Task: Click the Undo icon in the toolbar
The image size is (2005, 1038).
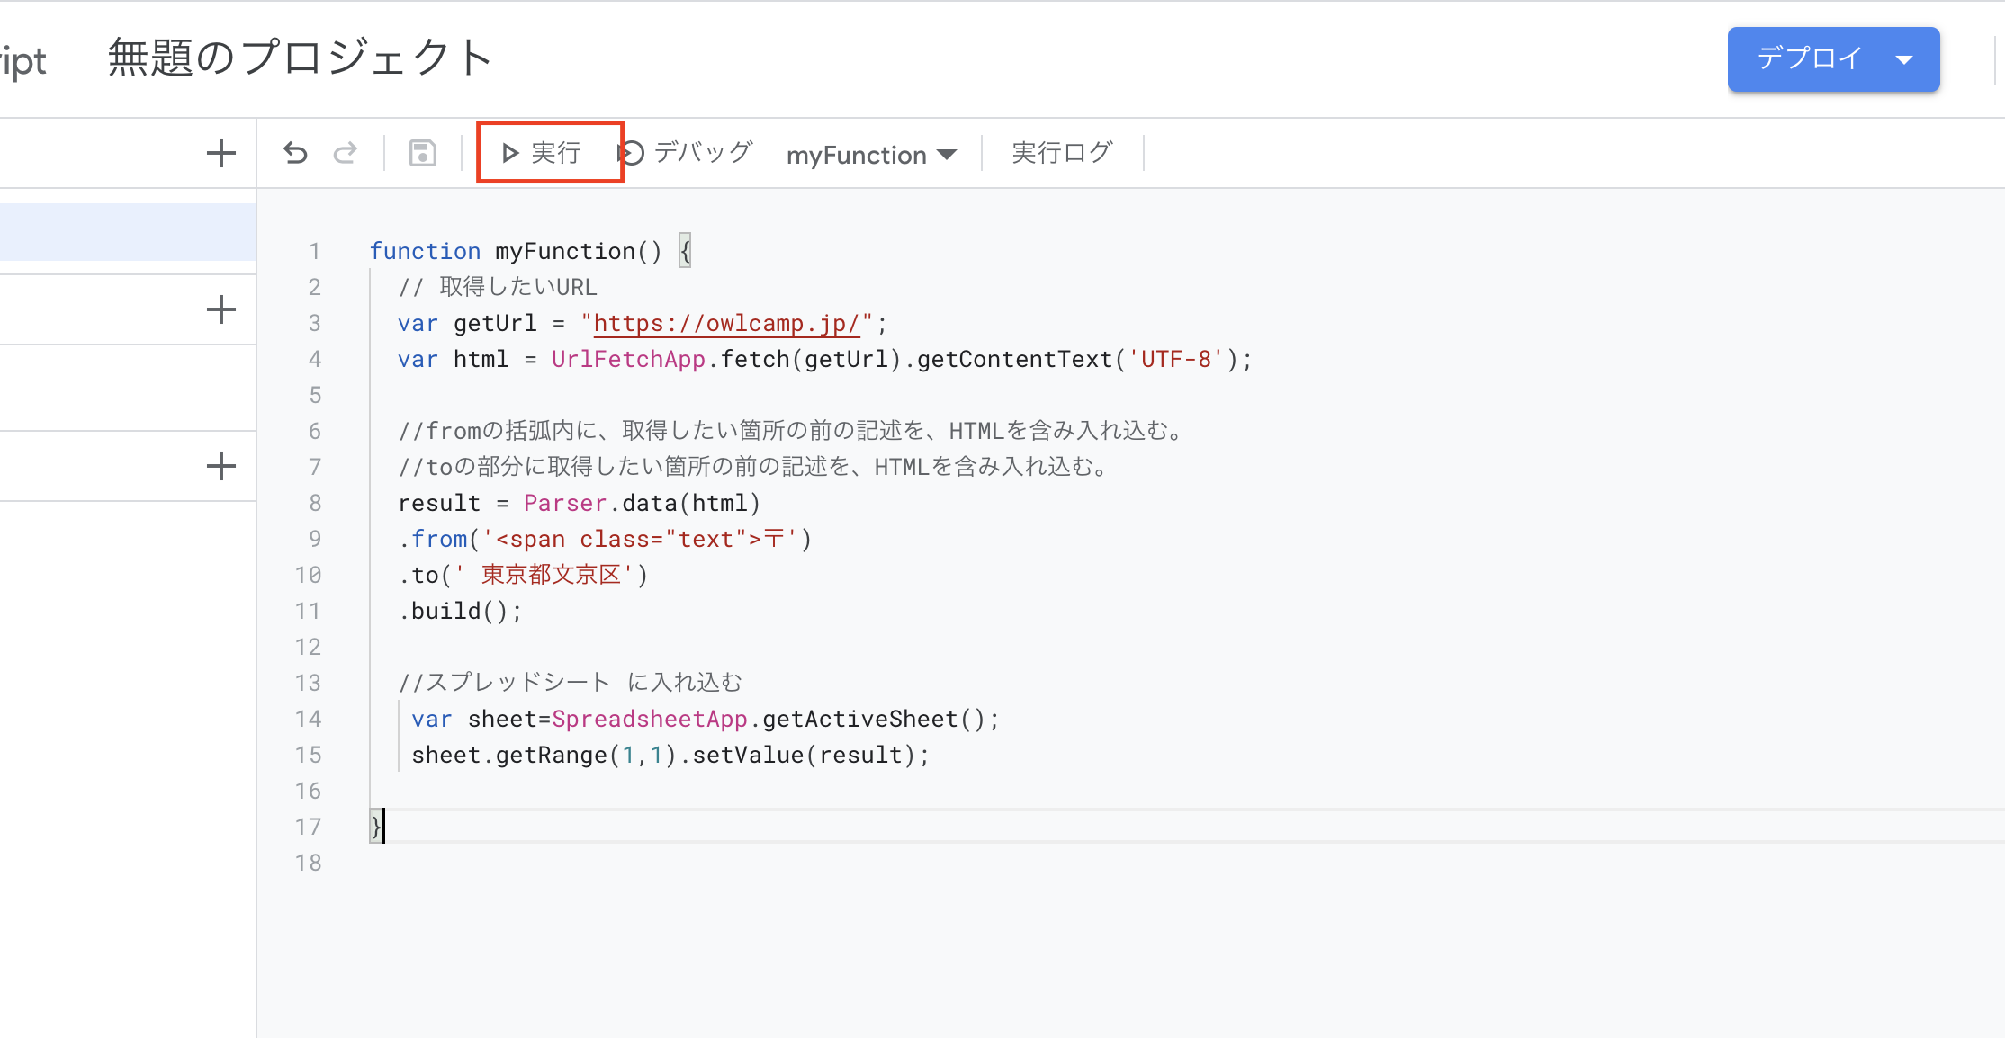Action: pos(296,152)
